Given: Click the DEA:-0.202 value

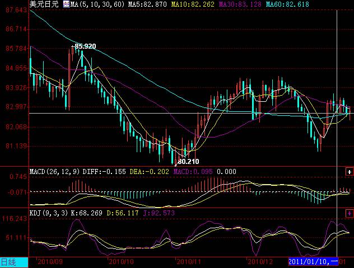Looking at the screenshot, I should 149,172.
